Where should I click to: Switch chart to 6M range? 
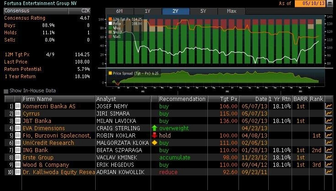(x=119, y=11)
